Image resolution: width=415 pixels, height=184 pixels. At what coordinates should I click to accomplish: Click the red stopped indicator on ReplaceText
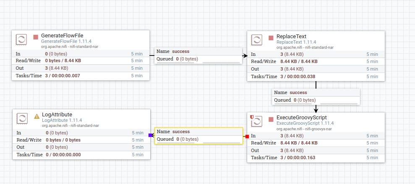pyautogui.click(x=271, y=38)
